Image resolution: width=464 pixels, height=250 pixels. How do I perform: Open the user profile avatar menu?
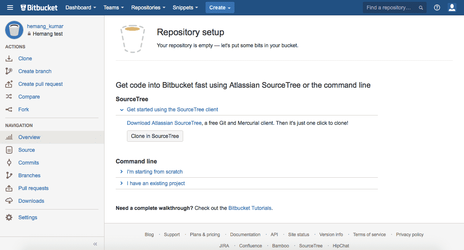point(452,7)
